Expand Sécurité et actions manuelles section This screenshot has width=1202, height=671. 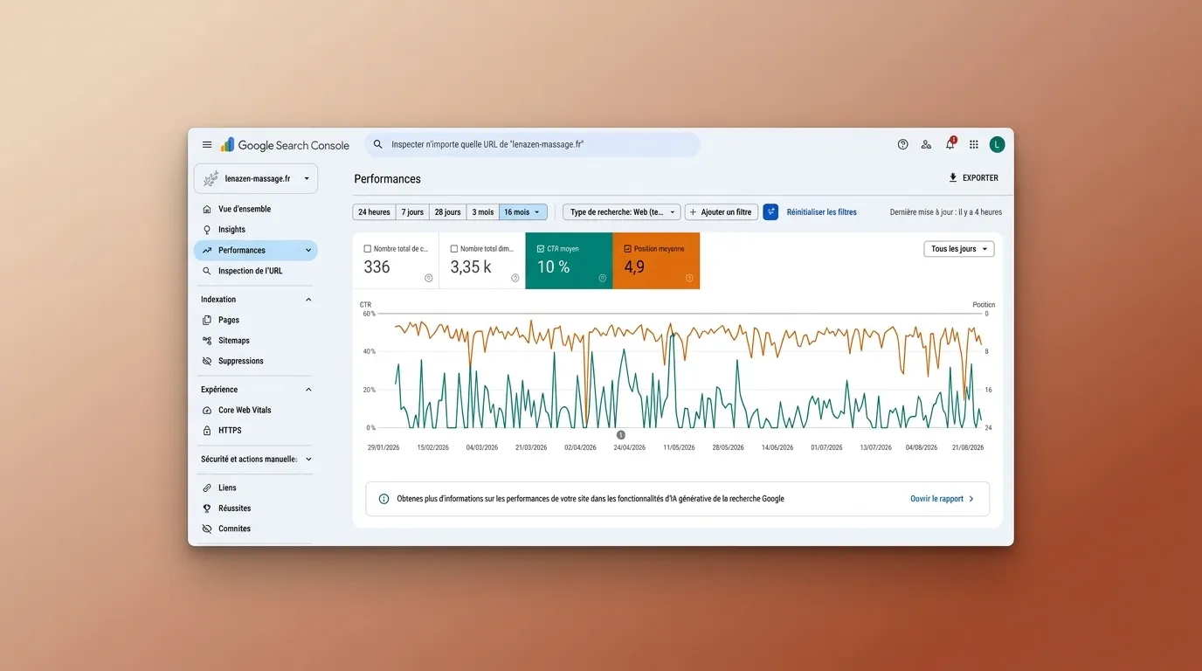tap(308, 460)
